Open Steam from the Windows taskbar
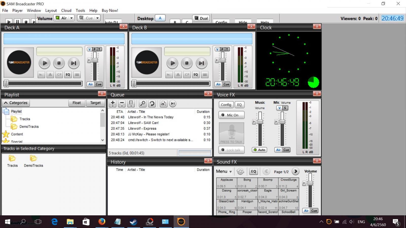This screenshot has height=228, width=406. (x=133, y=222)
